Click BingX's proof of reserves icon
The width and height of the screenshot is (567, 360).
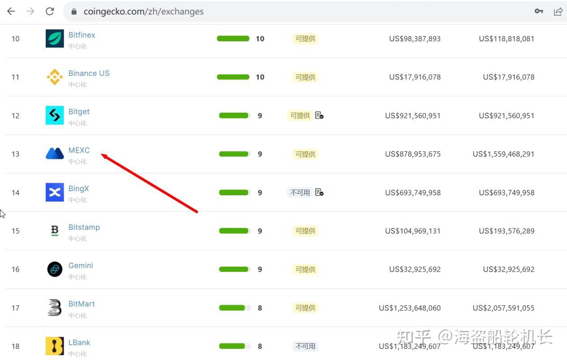pyautogui.click(x=319, y=192)
